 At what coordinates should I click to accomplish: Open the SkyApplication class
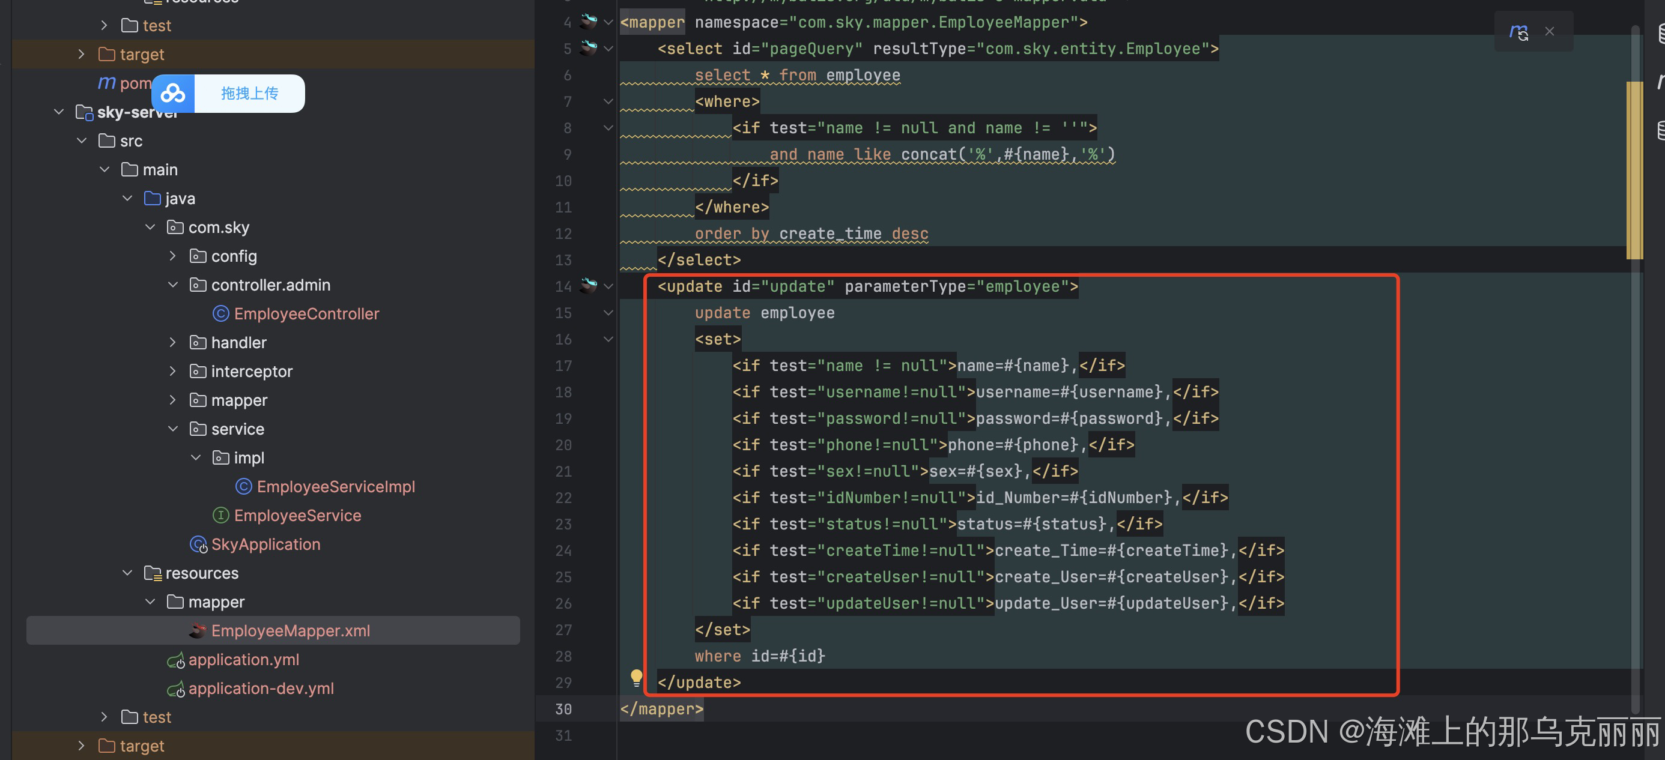point(265,544)
